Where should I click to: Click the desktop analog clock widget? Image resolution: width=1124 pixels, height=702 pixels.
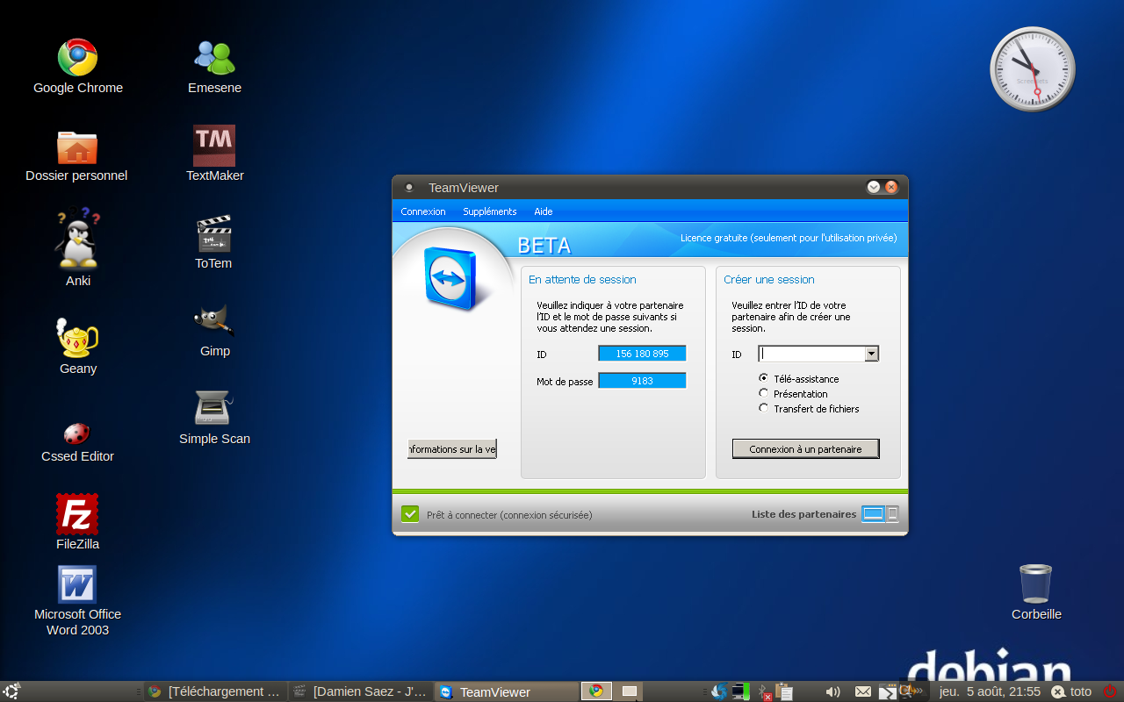[x=1033, y=69]
